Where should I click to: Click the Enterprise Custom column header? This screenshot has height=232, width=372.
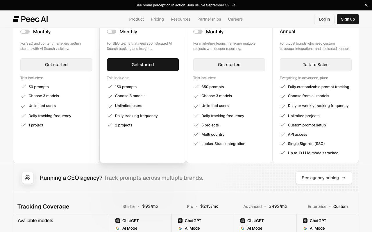tap(328, 206)
